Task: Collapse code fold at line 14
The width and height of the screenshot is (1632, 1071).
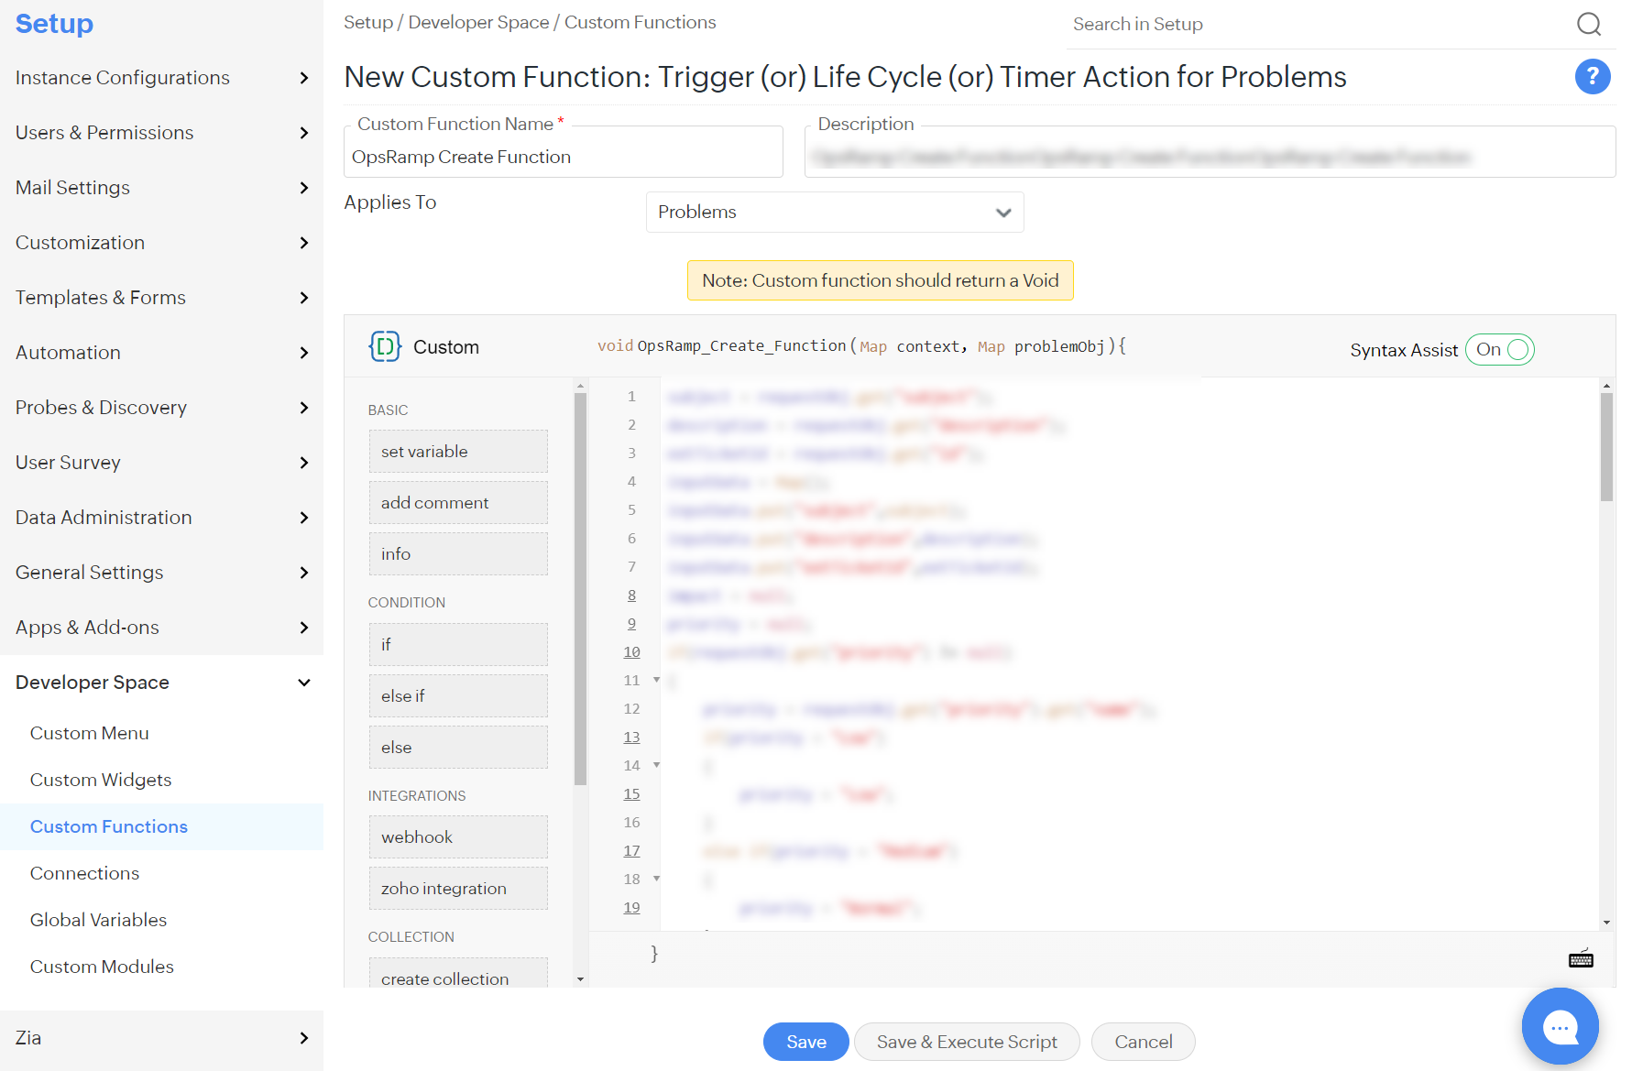Action: [656, 765]
